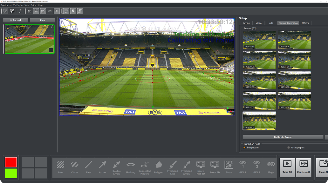328x183 pixels.
Task: Switch to the Effects tab
Action: [x=305, y=23]
